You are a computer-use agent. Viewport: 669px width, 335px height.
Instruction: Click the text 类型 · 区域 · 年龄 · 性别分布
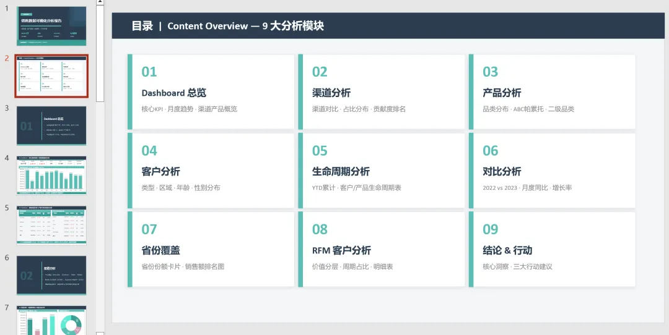point(181,188)
